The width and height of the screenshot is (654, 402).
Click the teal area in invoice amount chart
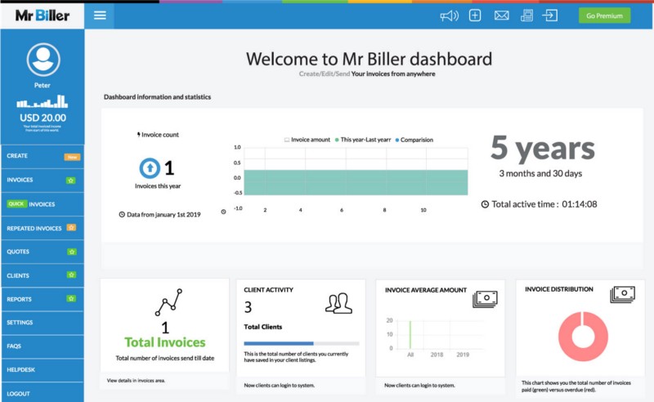[x=356, y=182]
